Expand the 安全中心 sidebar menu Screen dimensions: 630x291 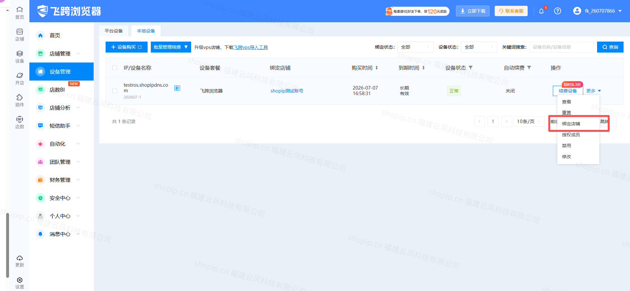coord(61,198)
